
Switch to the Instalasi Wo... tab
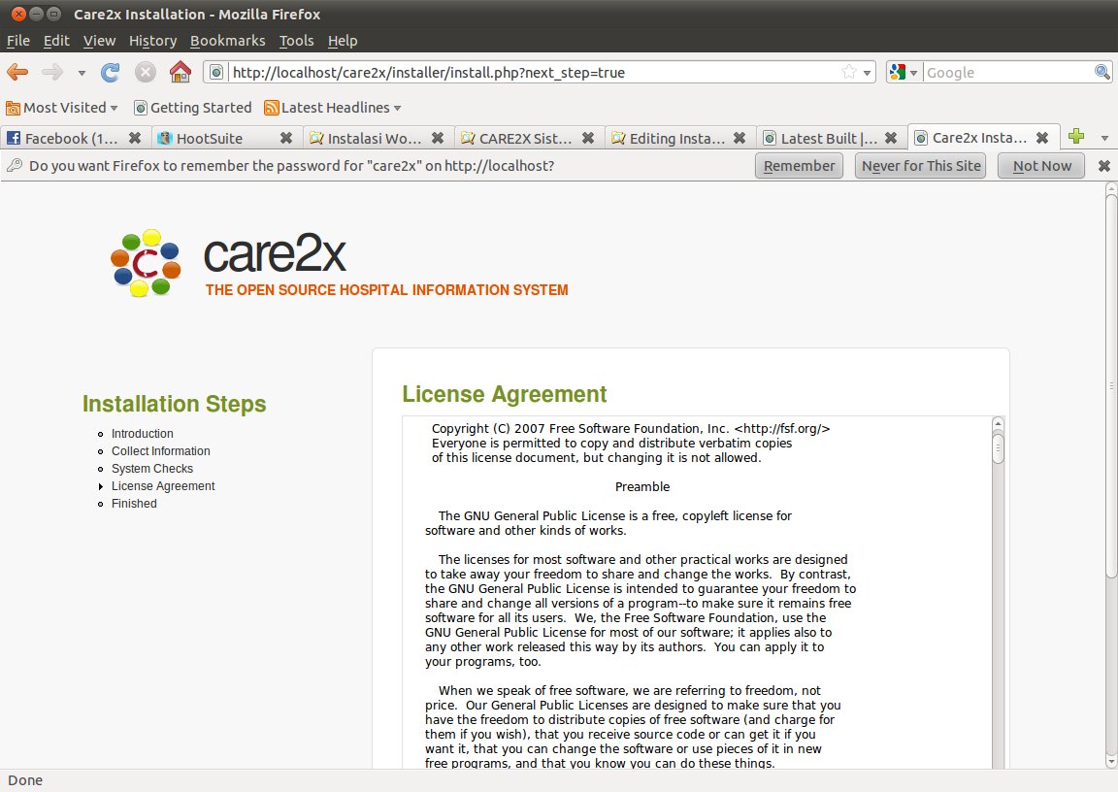pyautogui.click(x=367, y=138)
